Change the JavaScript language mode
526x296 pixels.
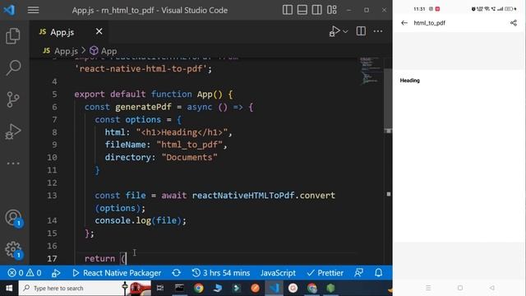278,273
